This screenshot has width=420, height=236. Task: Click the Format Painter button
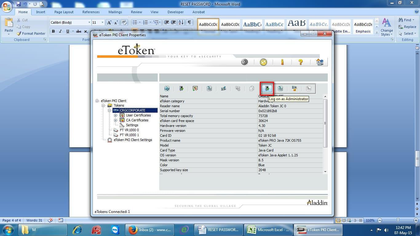pyautogui.click(x=31, y=33)
